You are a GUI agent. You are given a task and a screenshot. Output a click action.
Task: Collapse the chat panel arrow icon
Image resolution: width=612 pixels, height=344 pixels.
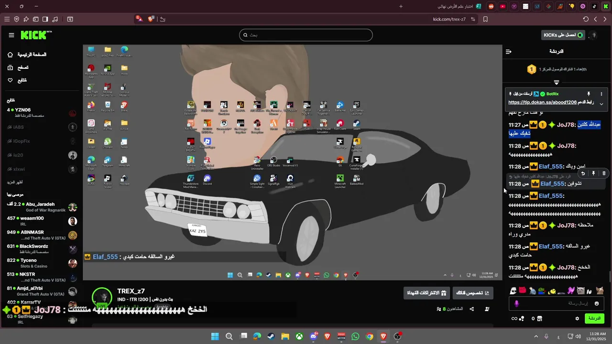[x=509, y=51]
